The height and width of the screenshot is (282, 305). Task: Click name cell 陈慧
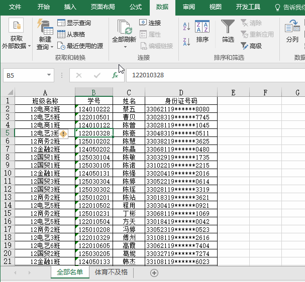coord(129,141)
